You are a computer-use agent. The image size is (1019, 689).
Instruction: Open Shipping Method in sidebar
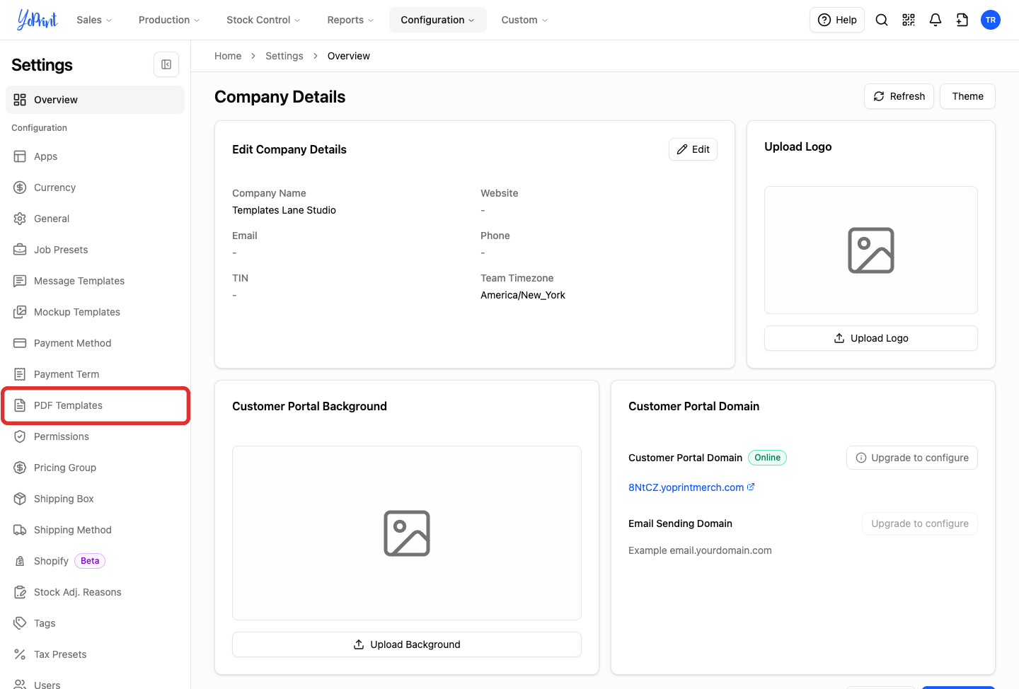click(95, 530)
